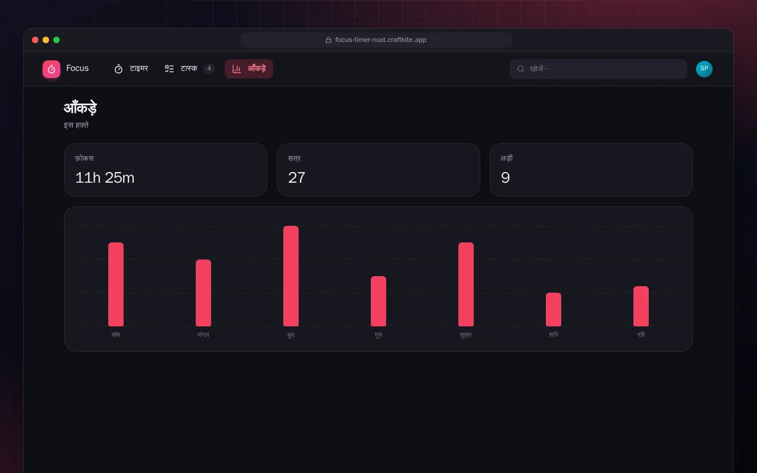Open the लड़ी 9 streak card
The height and width of the screenshot is (473, 757).
point(591,170)
